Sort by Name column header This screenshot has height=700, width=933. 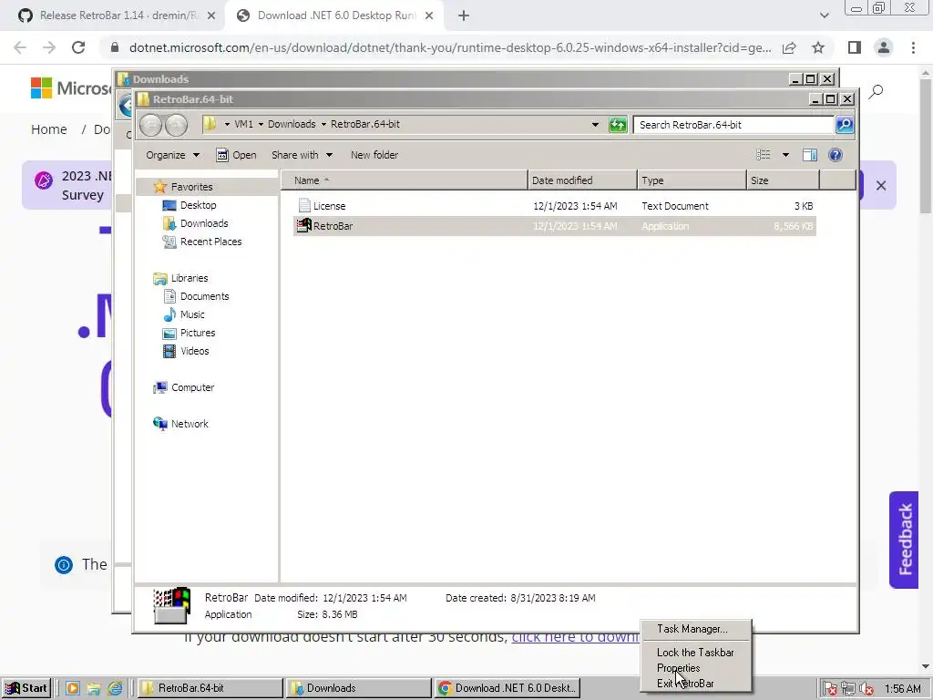404,180
